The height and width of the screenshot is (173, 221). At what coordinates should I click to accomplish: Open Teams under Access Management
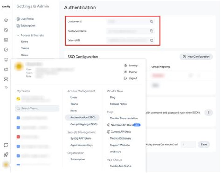click(x=74, y=104)
